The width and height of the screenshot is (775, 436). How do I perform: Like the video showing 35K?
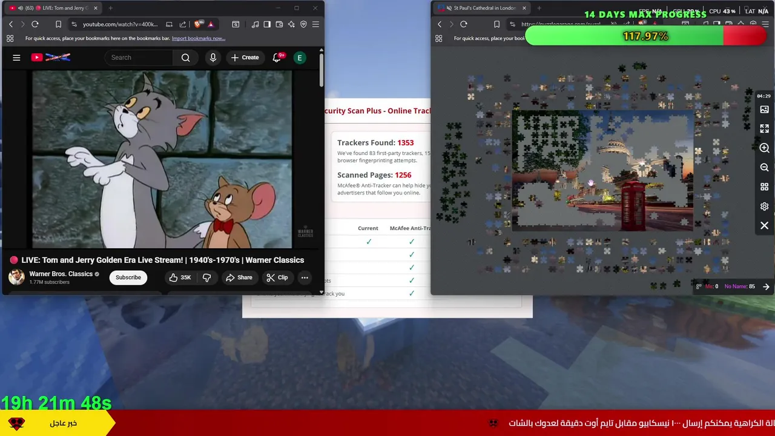180,277
